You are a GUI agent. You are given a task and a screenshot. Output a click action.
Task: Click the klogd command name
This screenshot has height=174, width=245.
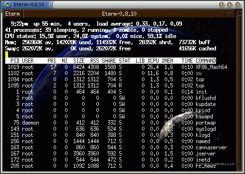click(203, 135)
